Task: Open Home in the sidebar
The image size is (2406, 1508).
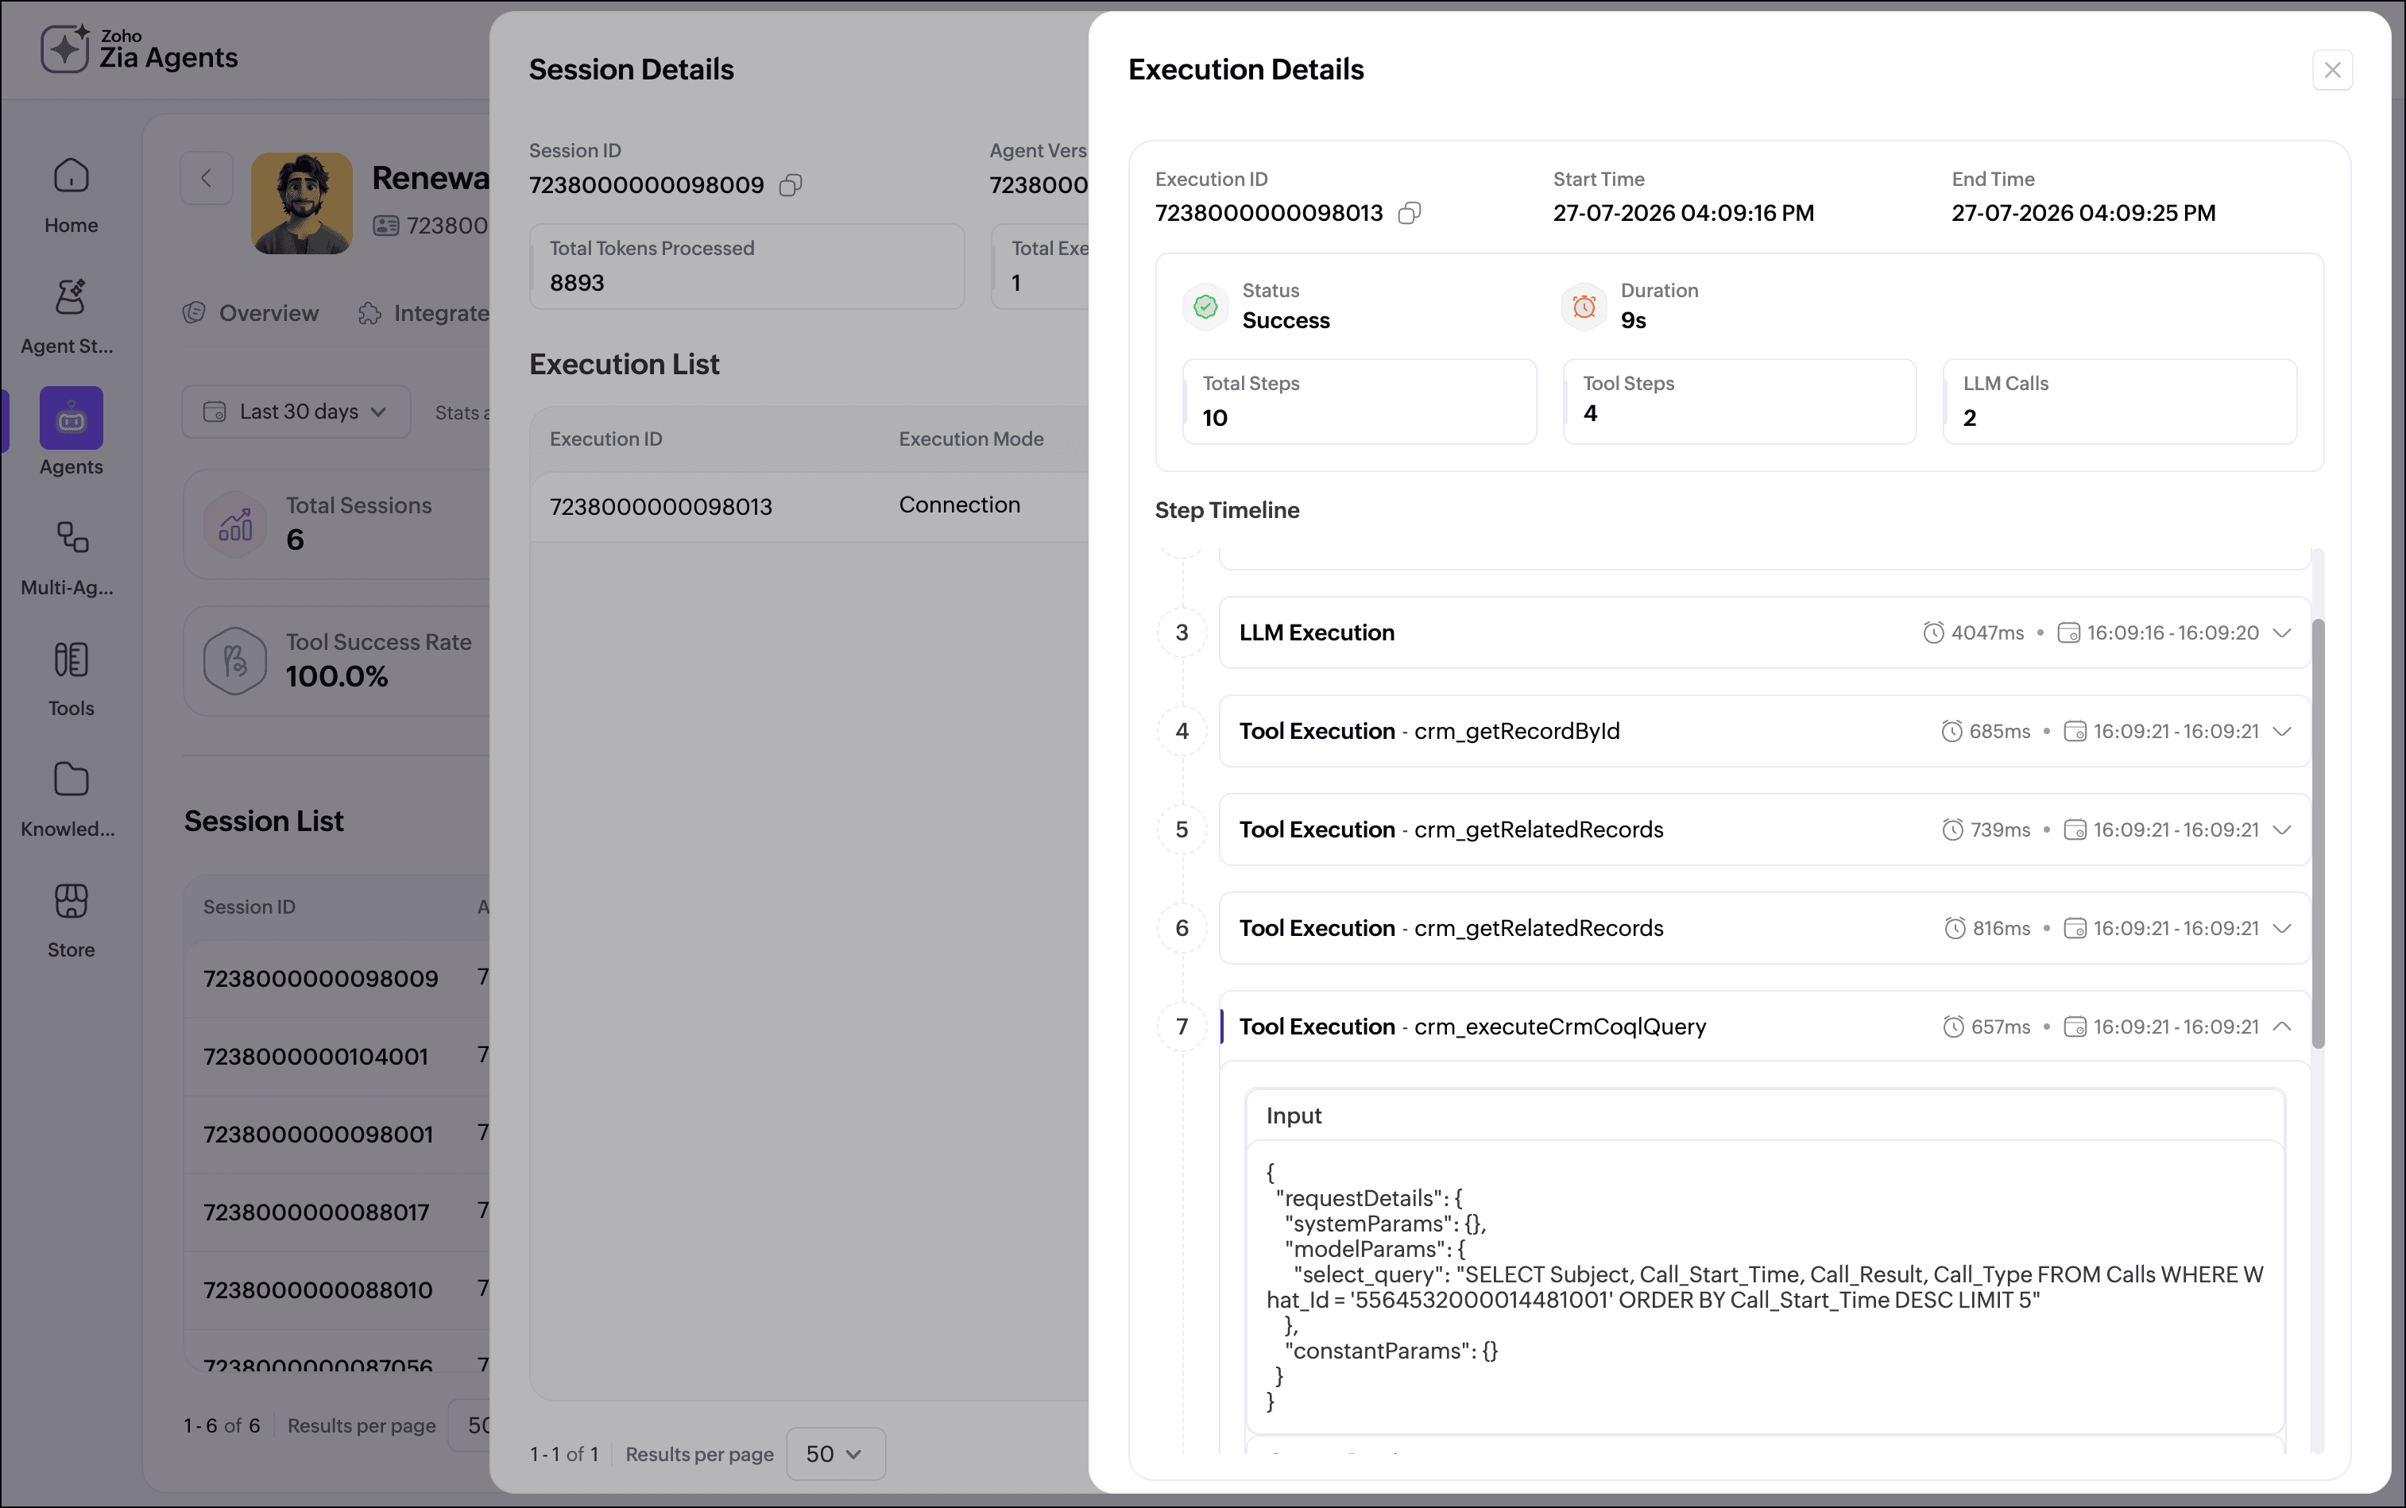Action: pyautogui.click(x=71, y=196)
